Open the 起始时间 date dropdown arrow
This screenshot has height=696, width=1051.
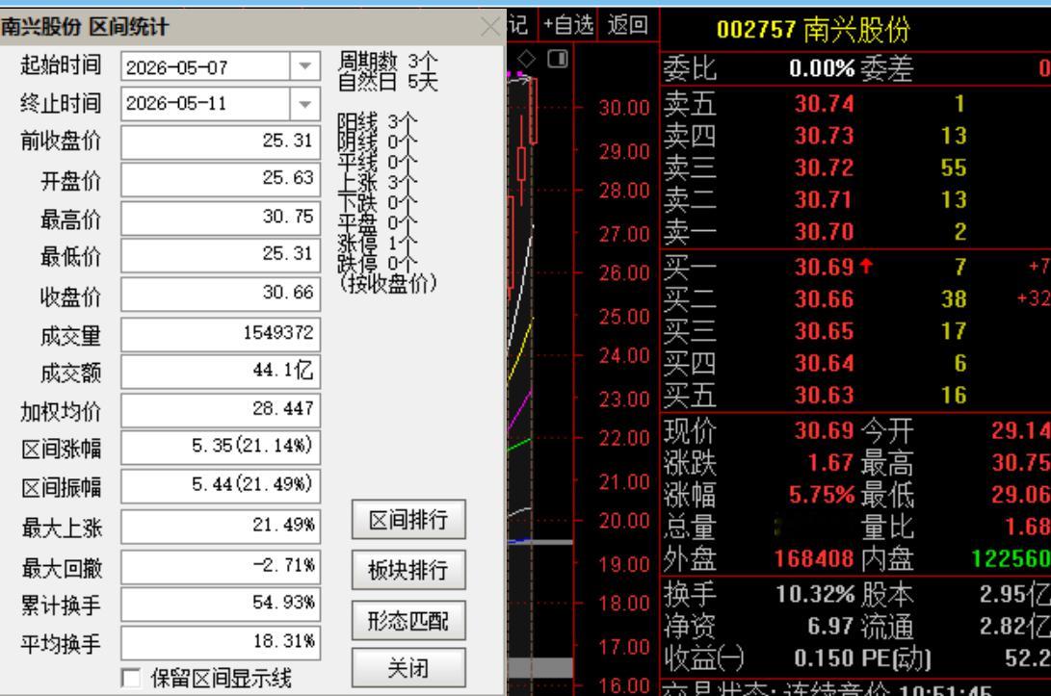[x=305, y=66]
